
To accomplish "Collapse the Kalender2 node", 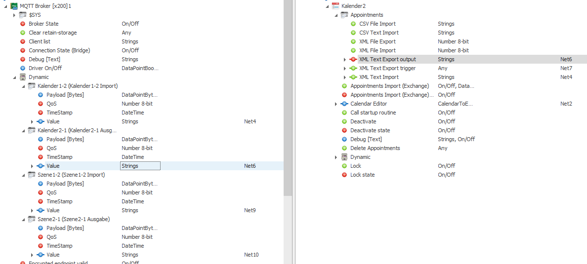I will coord(327,6).
